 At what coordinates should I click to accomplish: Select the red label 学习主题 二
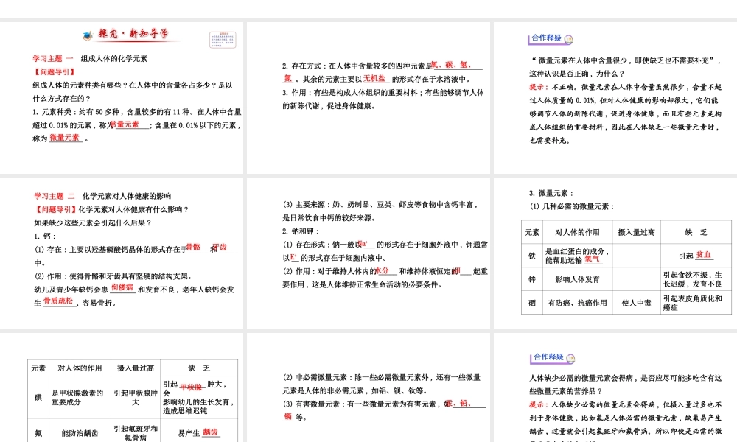(x=54, y=197)
